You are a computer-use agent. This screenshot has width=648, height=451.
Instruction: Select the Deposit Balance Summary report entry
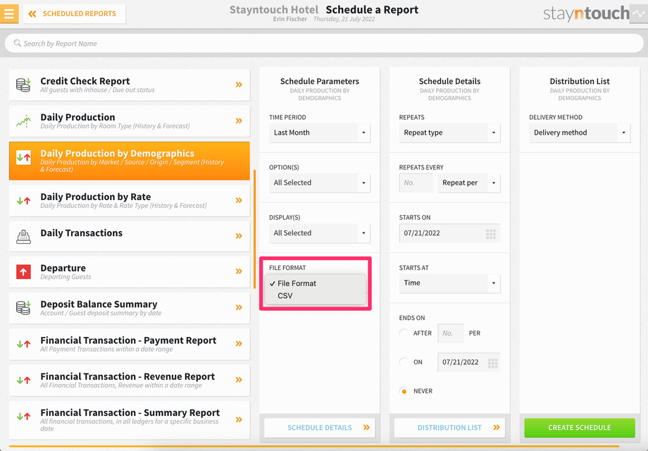[130, 308]
